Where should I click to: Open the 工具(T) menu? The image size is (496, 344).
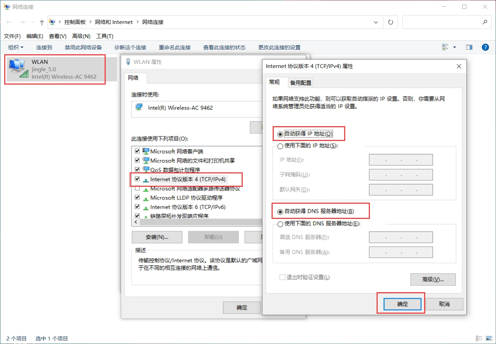pyautogui.click(x=105, y=36)
